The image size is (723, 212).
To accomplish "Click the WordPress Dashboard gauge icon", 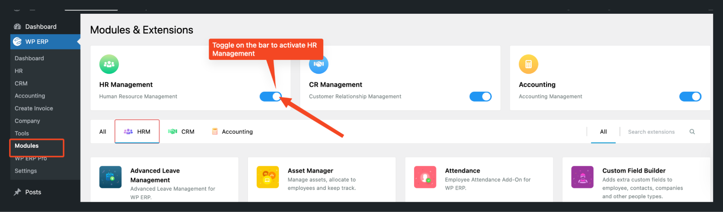I will click(17, 27).
